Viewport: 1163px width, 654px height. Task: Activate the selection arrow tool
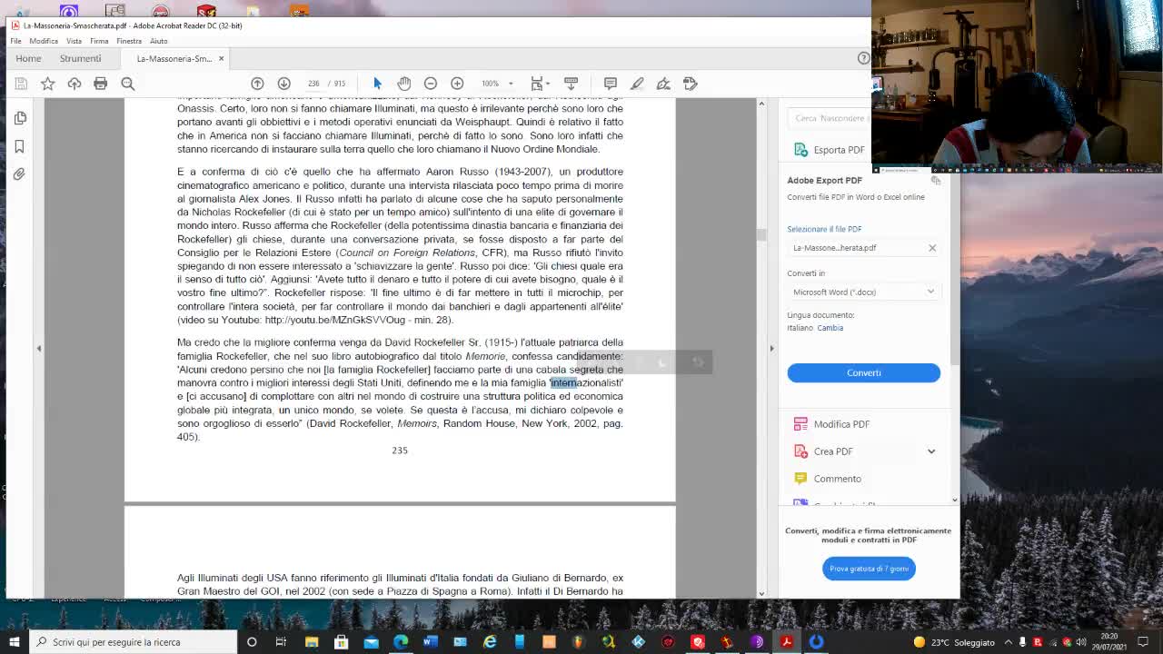pyautogui.click(x=377, y=84)
